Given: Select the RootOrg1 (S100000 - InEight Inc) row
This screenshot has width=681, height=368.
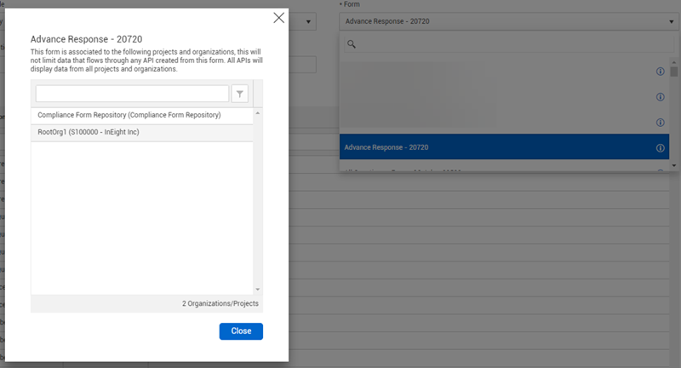Looking at the screenshot, I should pos(142,132).
